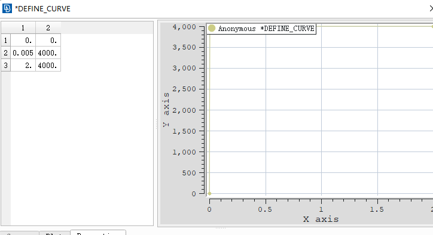Viewport: 433px width, 235px height.
Task: Click the legend color marker circle
Action: pyautogui.click(x=212, y=29)
